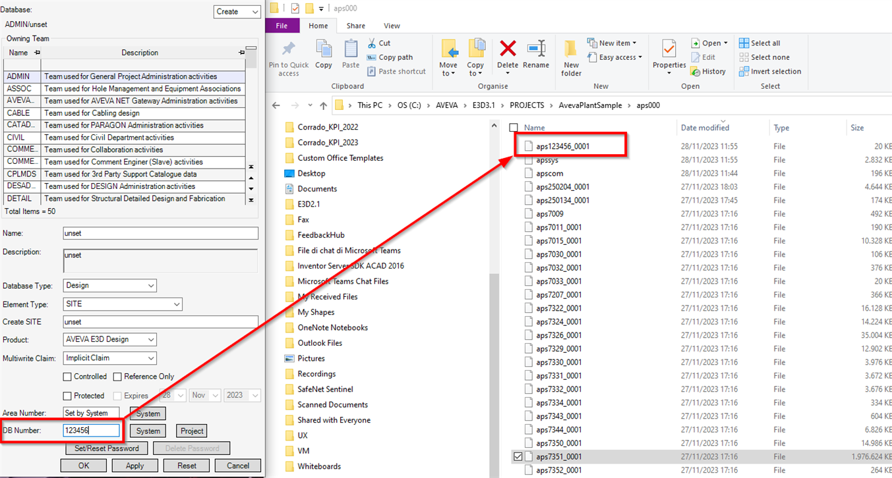This screenshot has height=478, width=892.
Task: Open the Pictures folder in navigation pane
Action: pyautogui.click(x=311, y=358)
